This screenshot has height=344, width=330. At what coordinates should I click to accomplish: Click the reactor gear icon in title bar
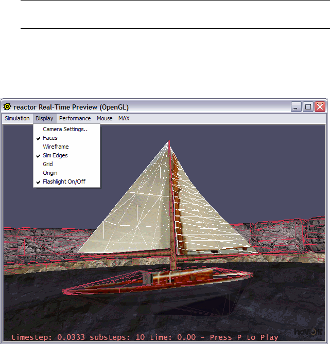coord(7,107)
